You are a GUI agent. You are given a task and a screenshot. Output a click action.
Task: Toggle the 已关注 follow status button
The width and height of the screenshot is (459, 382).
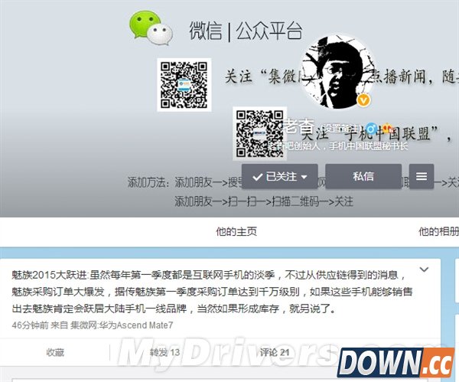coord(280,176)
